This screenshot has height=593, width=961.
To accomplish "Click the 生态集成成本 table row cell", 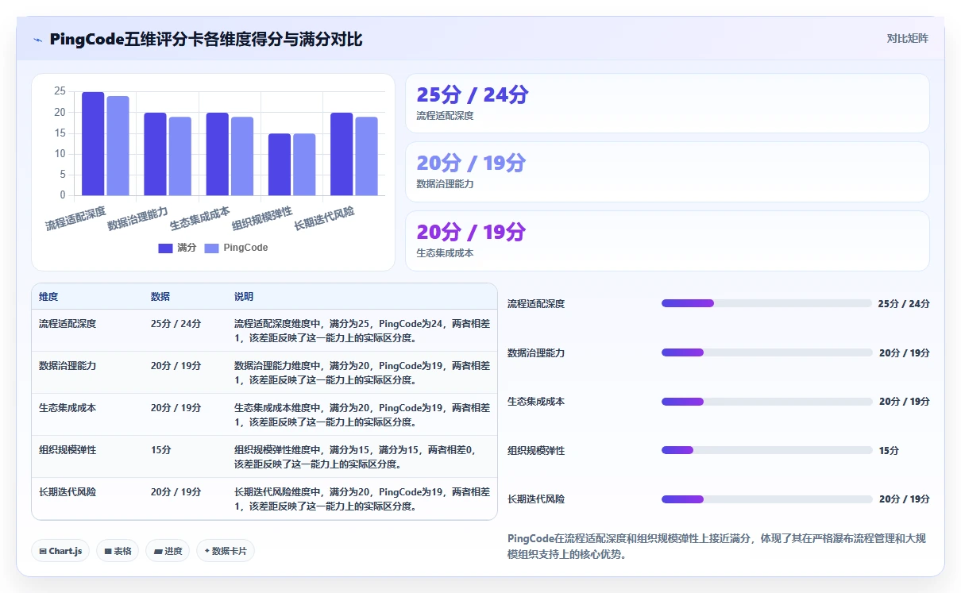I will 68,408.
